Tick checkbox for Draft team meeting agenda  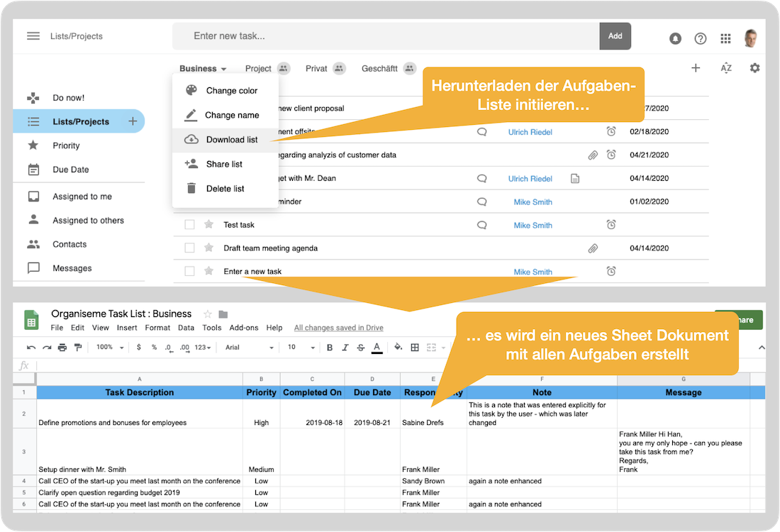(x=189, y=248)
